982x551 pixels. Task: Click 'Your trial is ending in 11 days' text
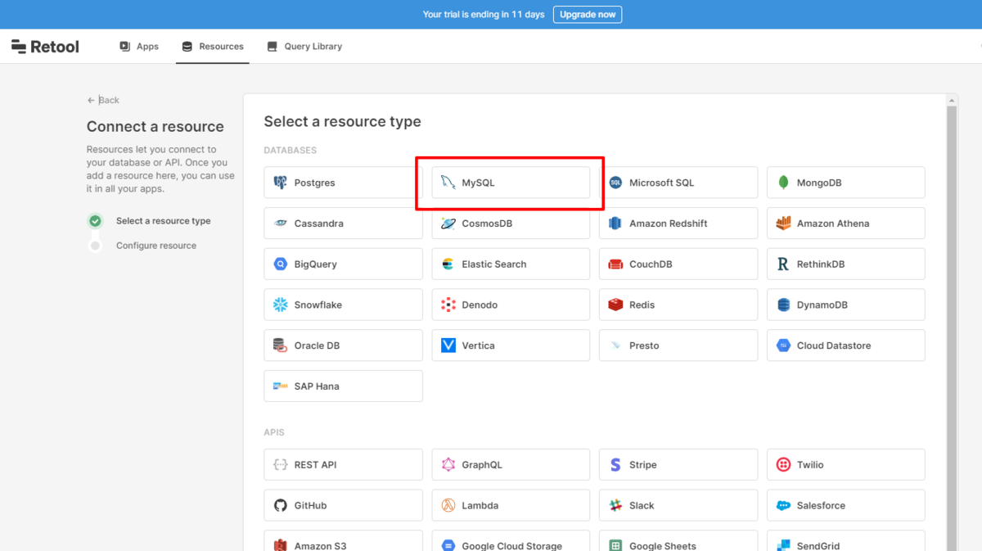(x=484, y=15)
